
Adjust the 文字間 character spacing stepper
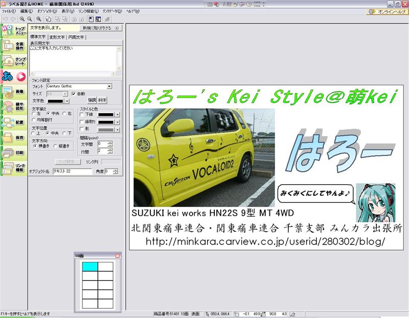pyautogui.click(x=110, y=144)
